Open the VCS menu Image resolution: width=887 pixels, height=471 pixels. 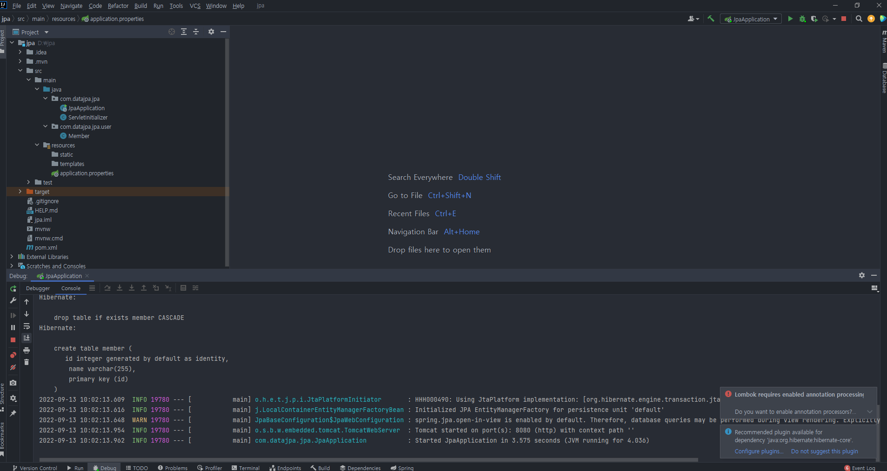coord(195,6)
